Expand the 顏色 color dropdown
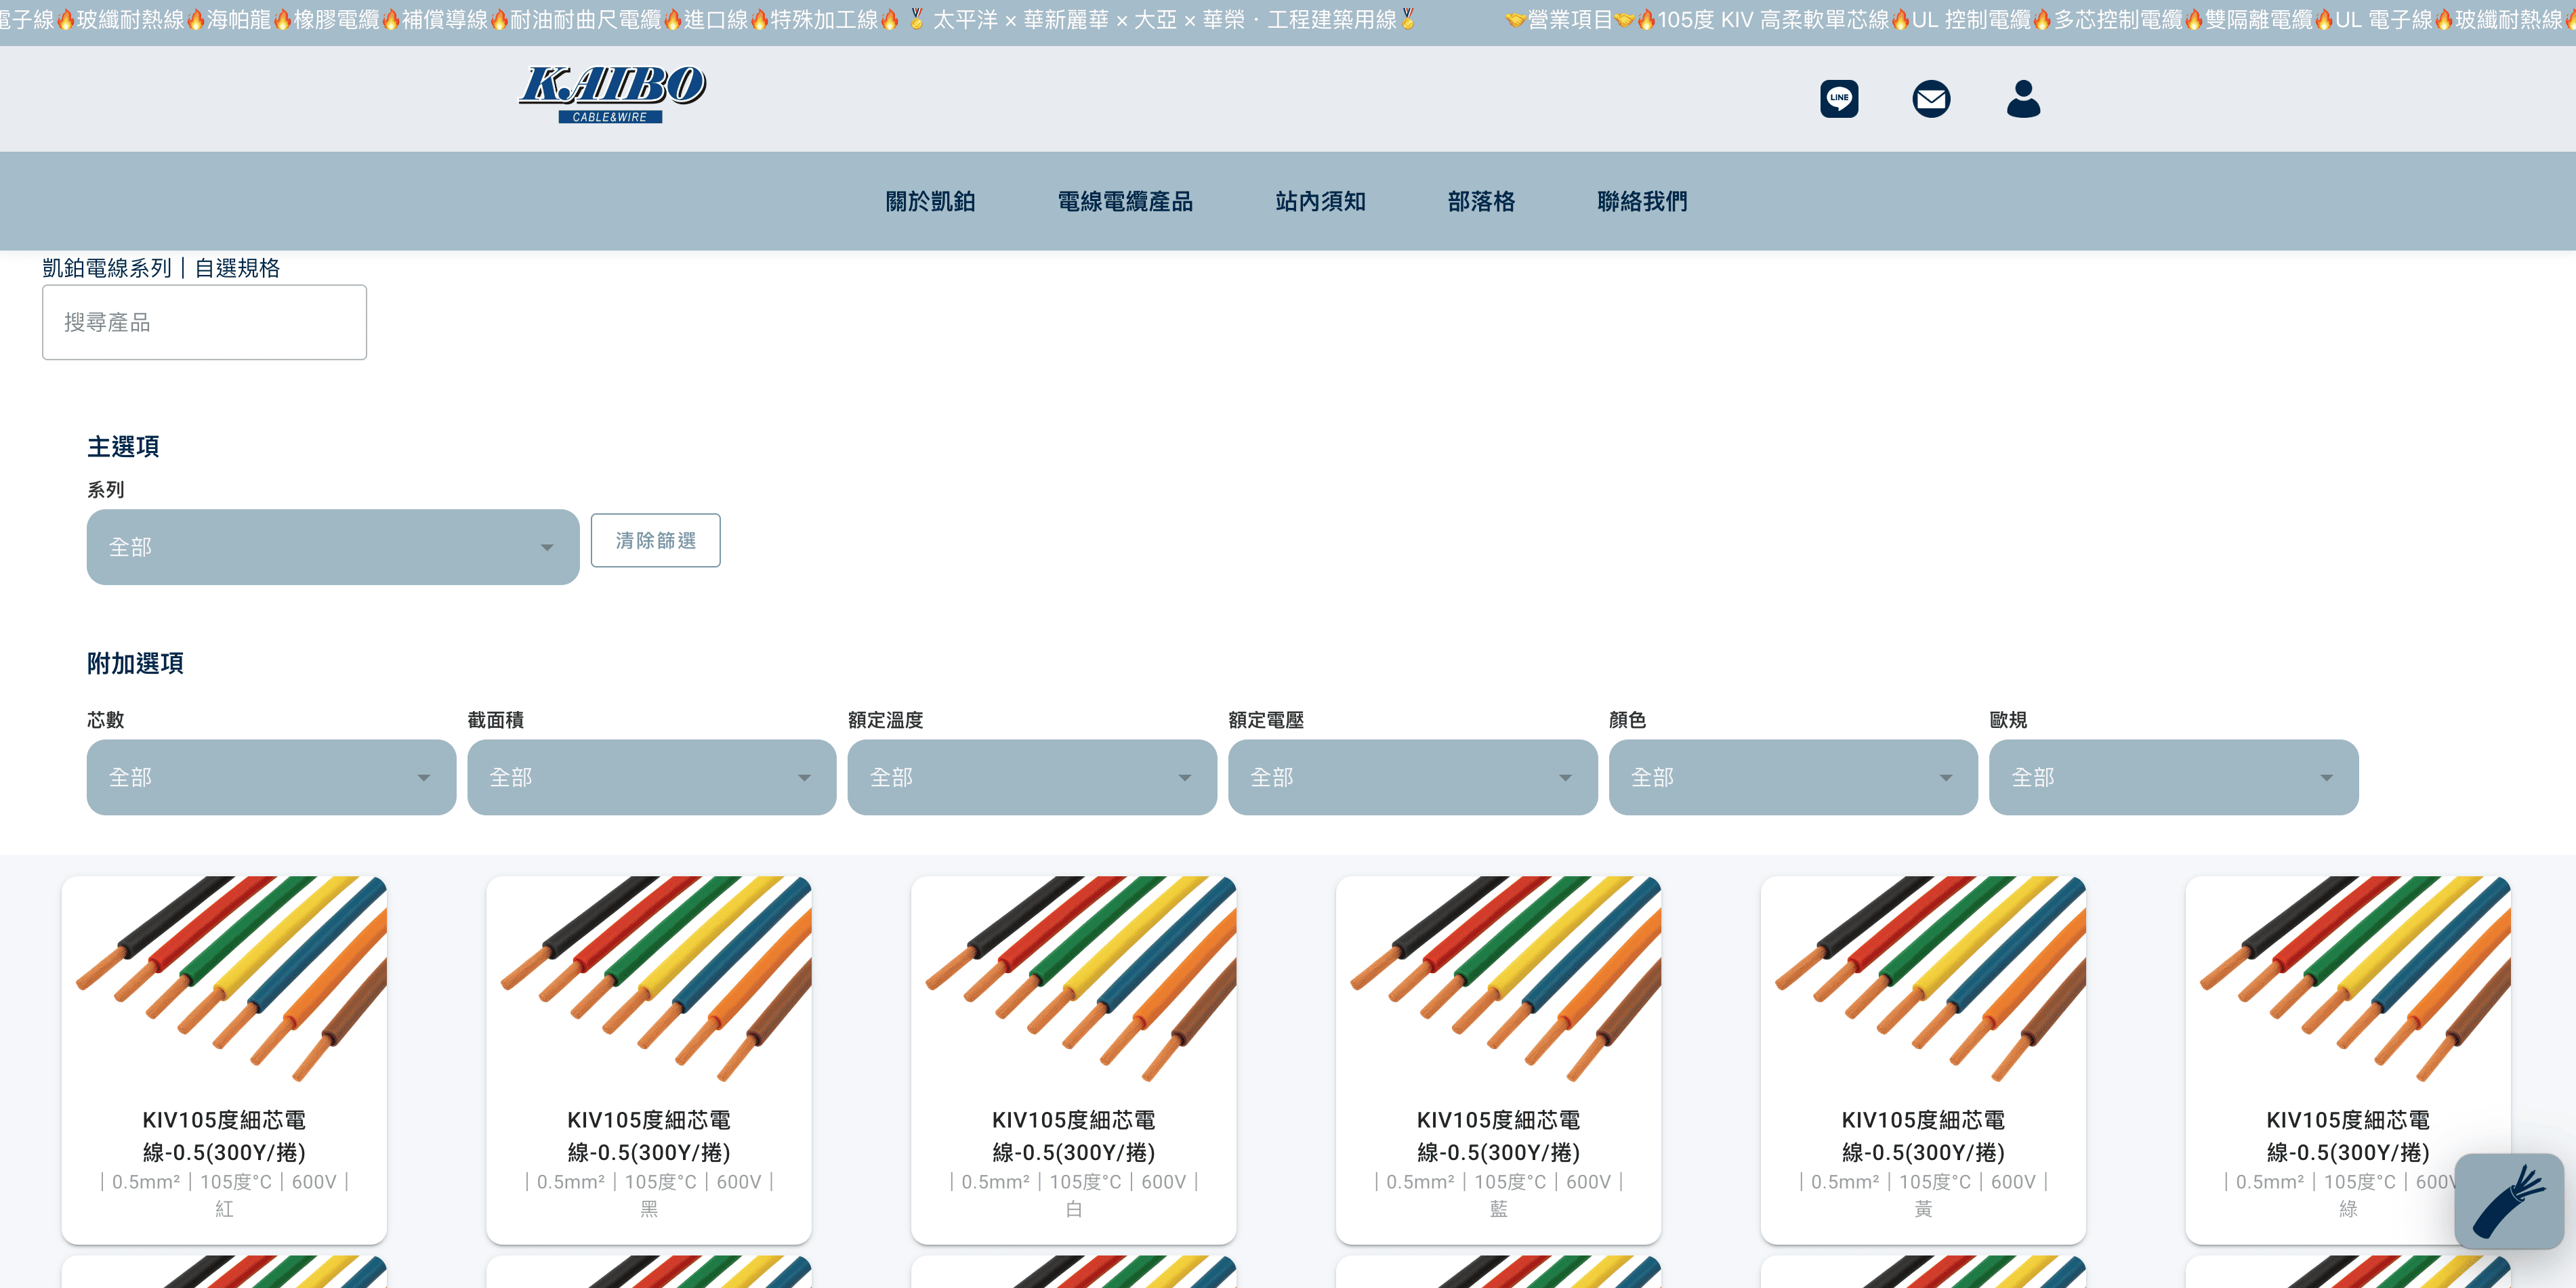 pos(1792,777)
